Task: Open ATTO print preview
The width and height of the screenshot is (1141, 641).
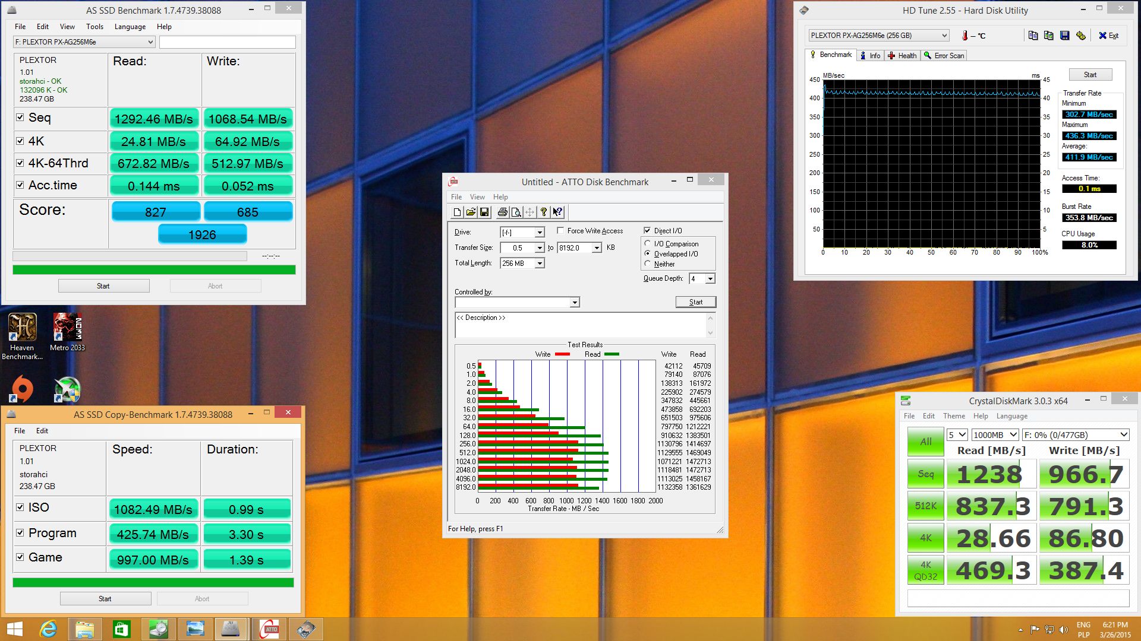Action: (516, 212)
